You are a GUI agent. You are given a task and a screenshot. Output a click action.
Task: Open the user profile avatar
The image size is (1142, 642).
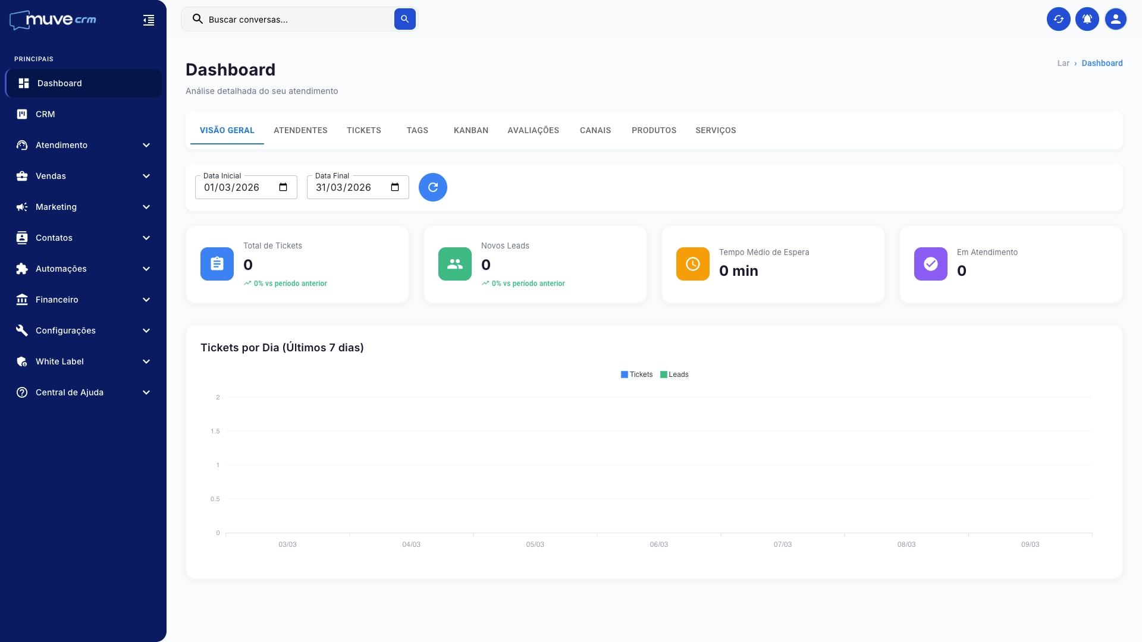click(x=1115, y=19)
